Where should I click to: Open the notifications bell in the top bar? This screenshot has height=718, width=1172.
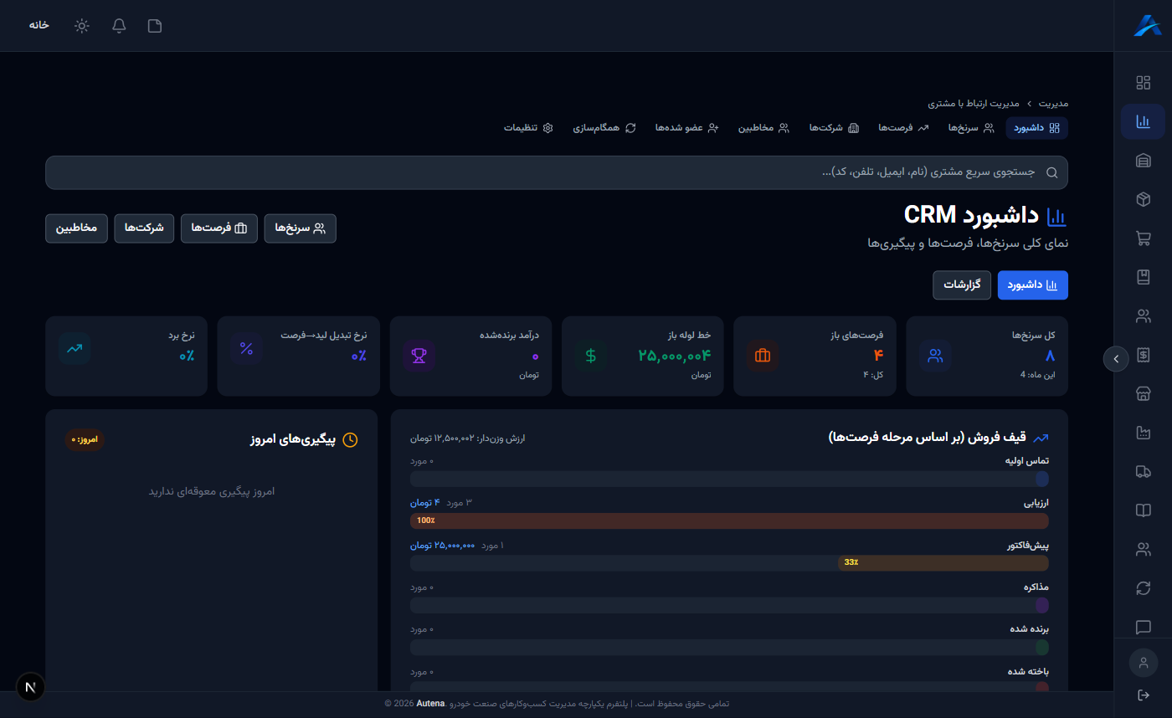[119, 26]
